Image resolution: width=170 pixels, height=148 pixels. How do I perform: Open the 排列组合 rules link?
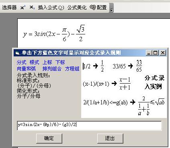point(52,69)
